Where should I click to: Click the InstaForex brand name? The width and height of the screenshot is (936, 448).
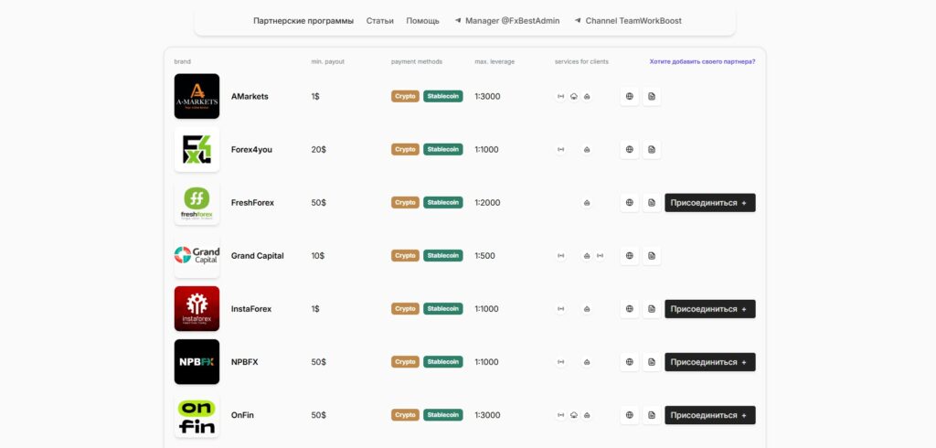[x=251, y=309]
